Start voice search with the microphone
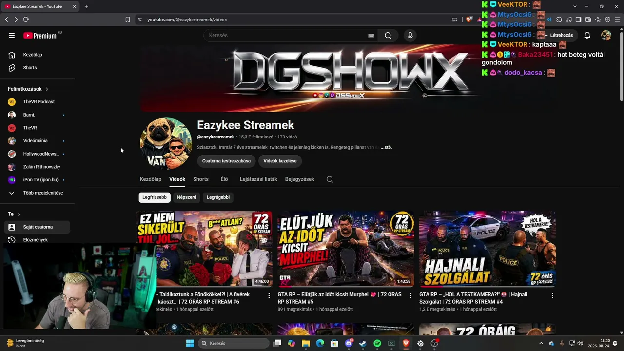This screenshot has height=351, width=624. (x=410, y=36)
